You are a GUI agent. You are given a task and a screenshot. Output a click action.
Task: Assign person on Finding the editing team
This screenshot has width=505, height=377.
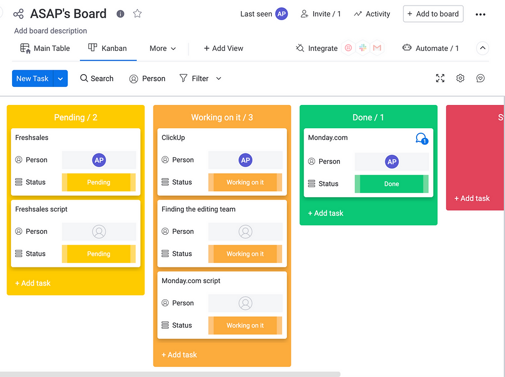[245, 232]
